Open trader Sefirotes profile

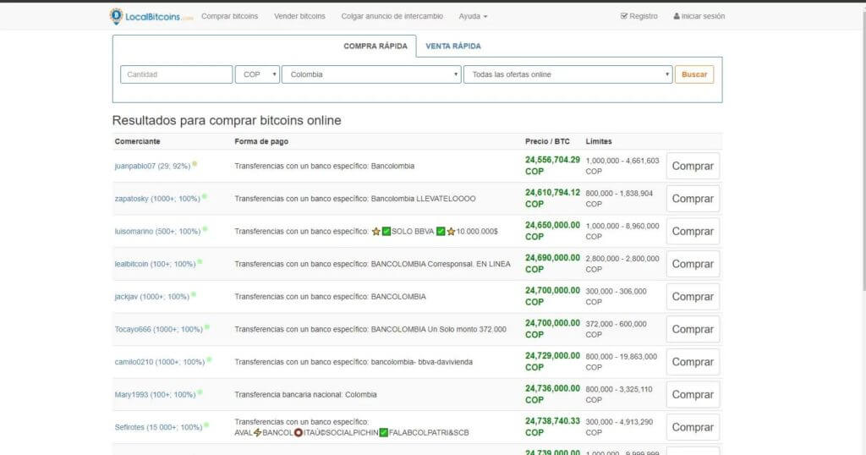pos(158,427)
